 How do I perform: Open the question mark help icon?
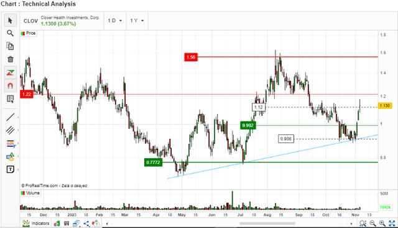[96, 224]
